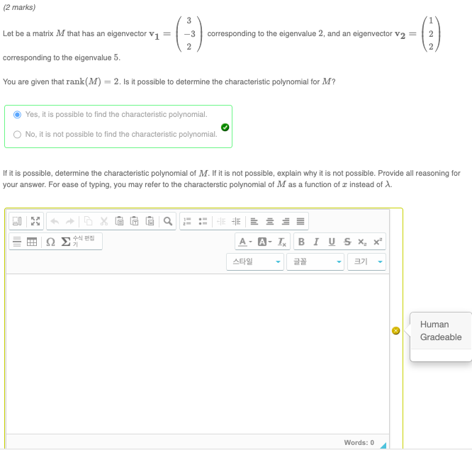This screenshot has height=450, width=472.
Task: Open the sigma equation editor
Action: 79,242
